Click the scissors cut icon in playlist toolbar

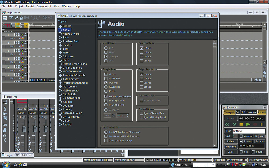pyautogui.click(x=17, y=18)
